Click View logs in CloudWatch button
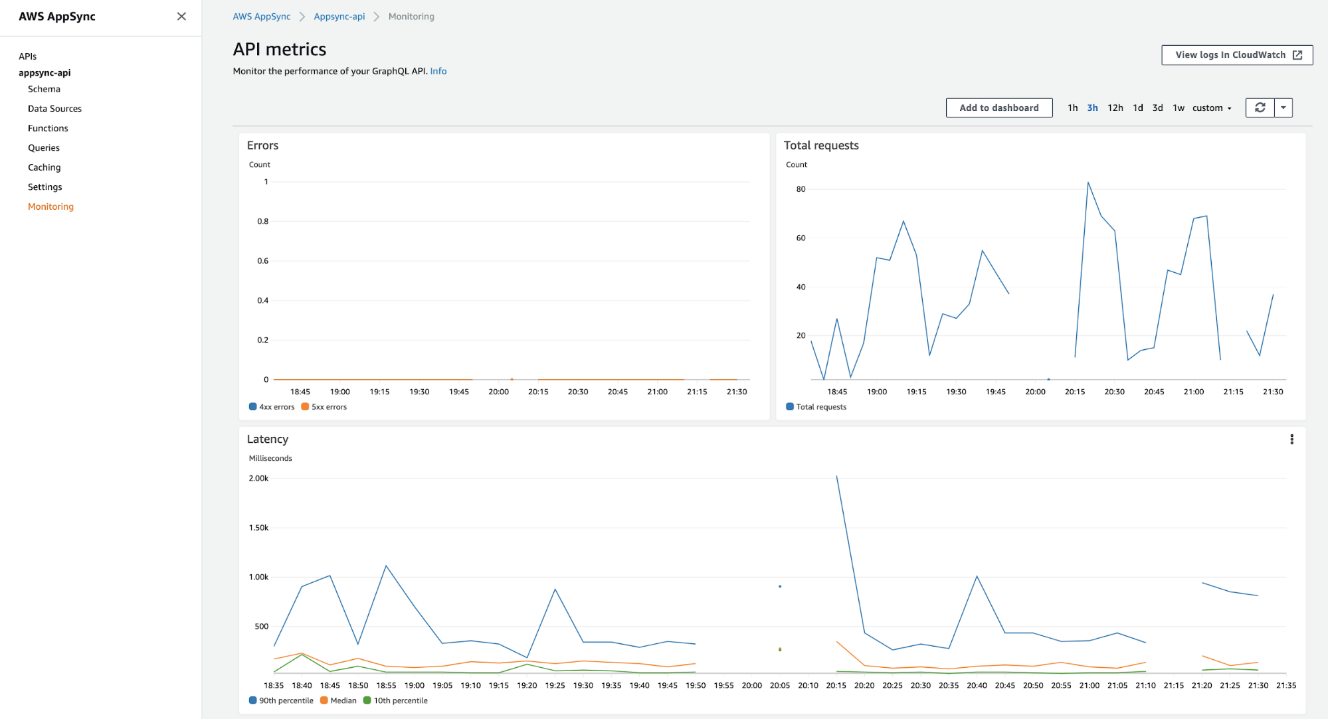 [1237, 55]
